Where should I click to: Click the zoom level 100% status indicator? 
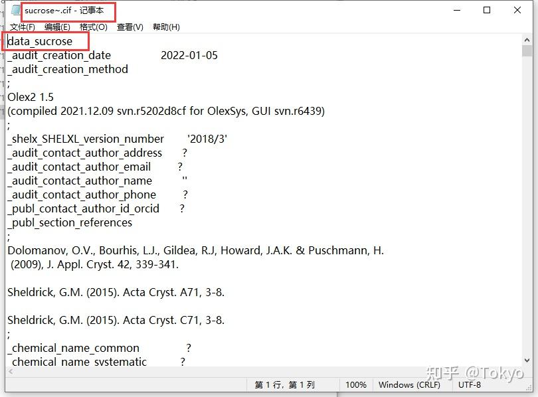(357, 384)
